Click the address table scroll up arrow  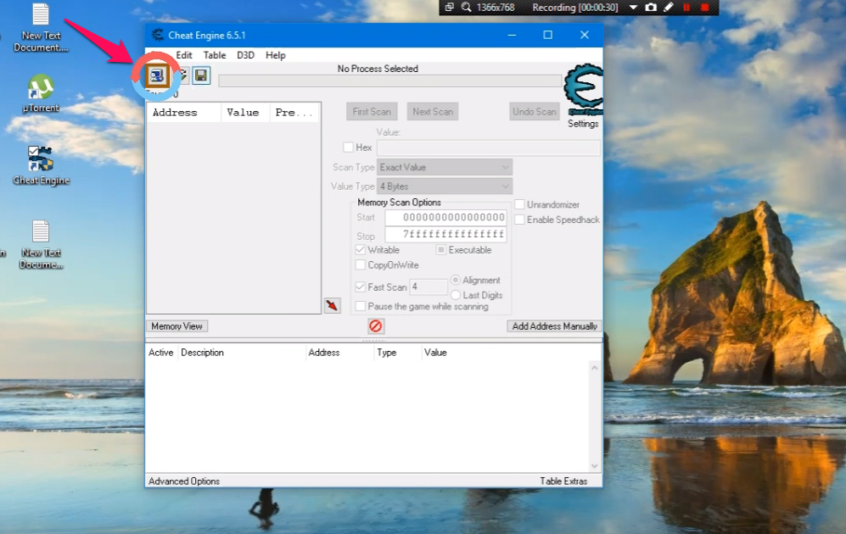point(595,368)
